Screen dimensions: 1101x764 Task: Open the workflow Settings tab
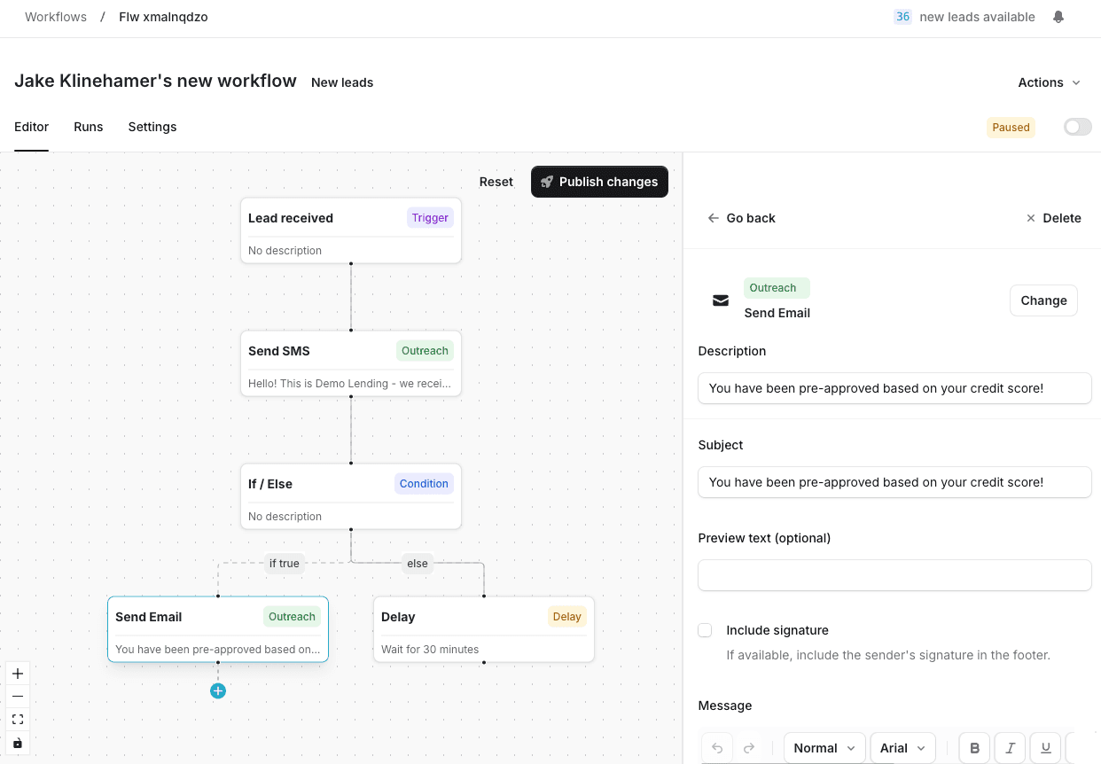pyautogui.click(x=152, y=127)
